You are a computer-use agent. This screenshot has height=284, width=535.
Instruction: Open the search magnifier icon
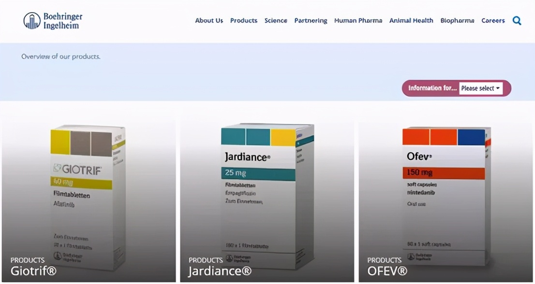517,21
